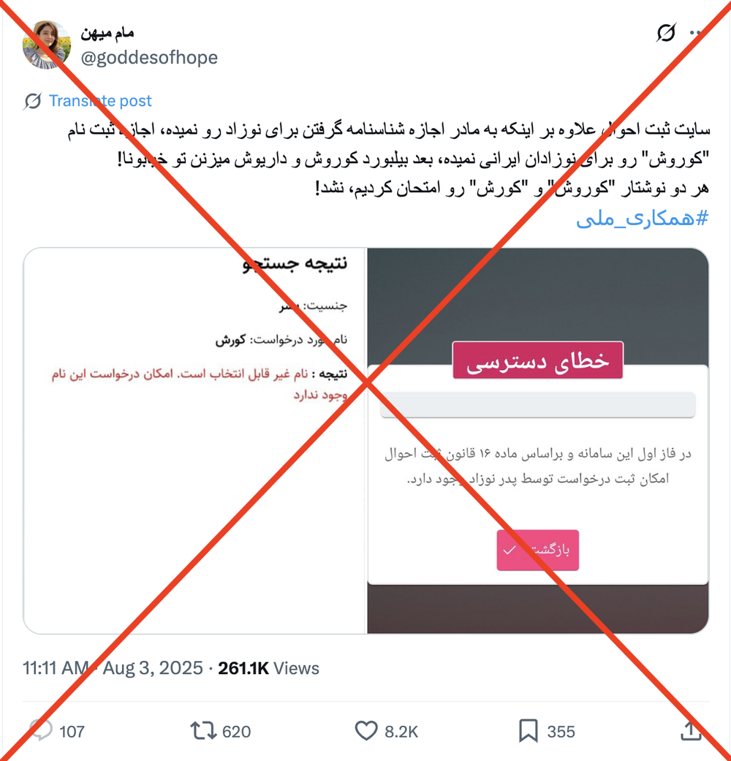This screenshot has width=731, height=761.
Task: Open the 11:11 AM Aug 3, 2025 timestamp
Action: click(x=113, y=668)
